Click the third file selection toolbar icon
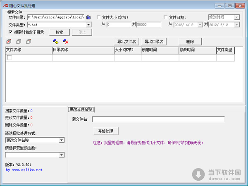This screenshot has width=248, height=186. [x=28, y=42]
